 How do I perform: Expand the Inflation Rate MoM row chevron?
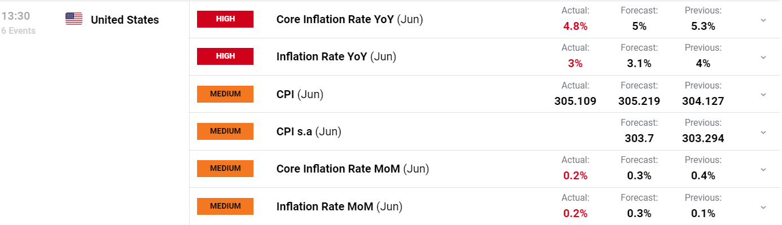(x=763, y=207)
